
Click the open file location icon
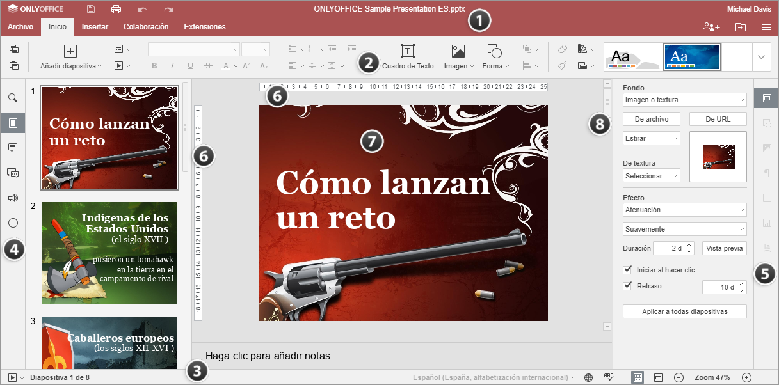tap(740, 27)
